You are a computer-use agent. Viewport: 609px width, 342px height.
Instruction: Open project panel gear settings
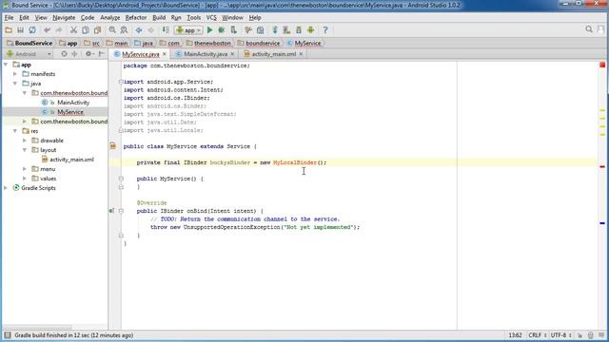(x=88, y=54)
